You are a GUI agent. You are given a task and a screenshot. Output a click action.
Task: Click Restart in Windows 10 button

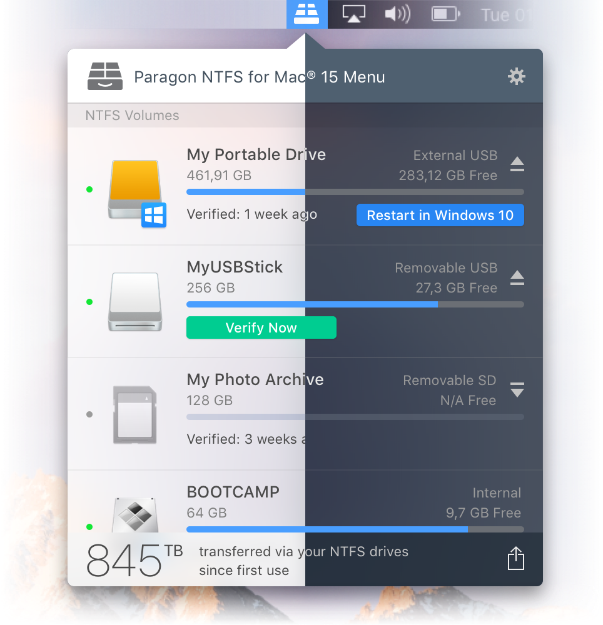pyautogui.click(x=440, y=215)
